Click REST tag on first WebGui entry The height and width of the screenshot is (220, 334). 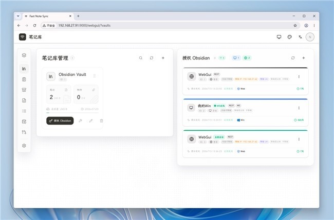217,74
